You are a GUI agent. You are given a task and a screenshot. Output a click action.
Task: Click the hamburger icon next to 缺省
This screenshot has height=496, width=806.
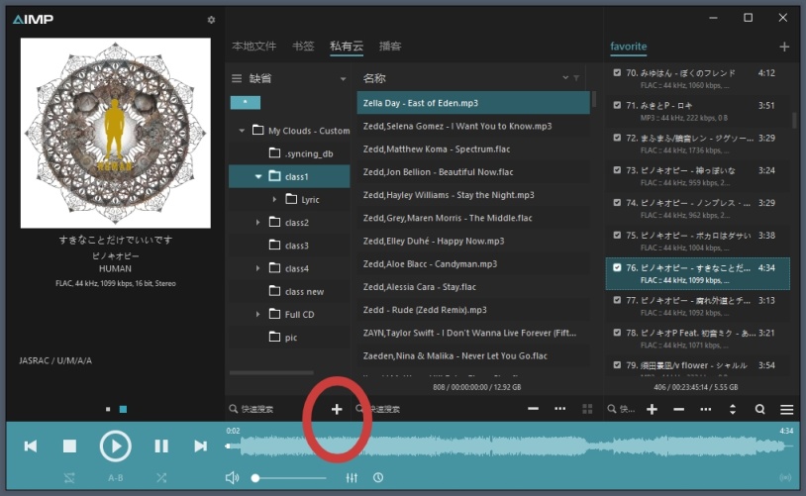coord(237,78)
